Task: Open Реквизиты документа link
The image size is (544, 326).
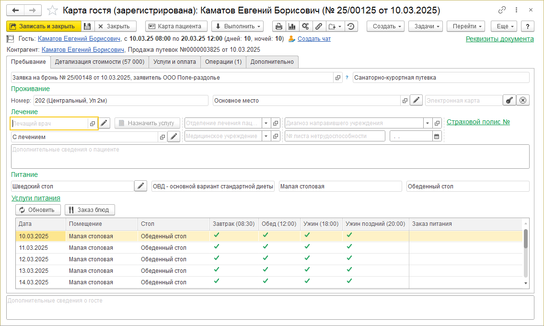Action: [499, 39]
